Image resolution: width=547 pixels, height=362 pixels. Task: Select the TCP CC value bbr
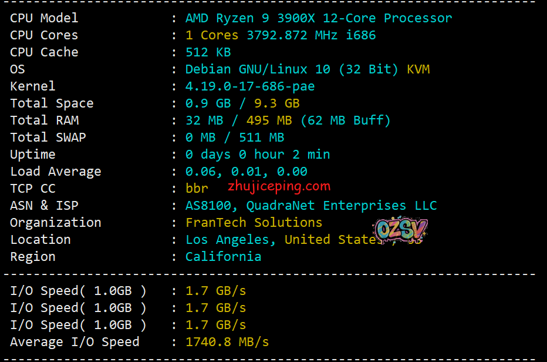coord(197,189)
